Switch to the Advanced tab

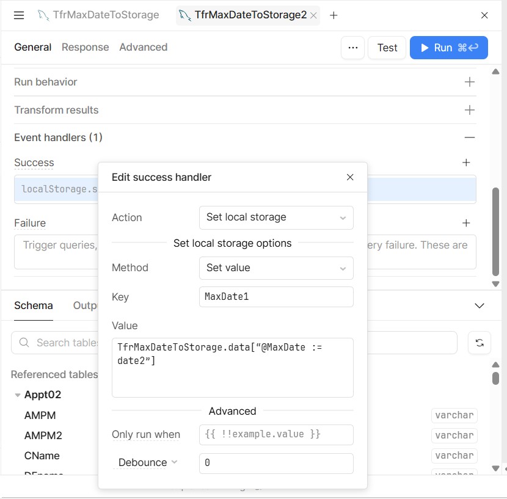coord(143,47)
